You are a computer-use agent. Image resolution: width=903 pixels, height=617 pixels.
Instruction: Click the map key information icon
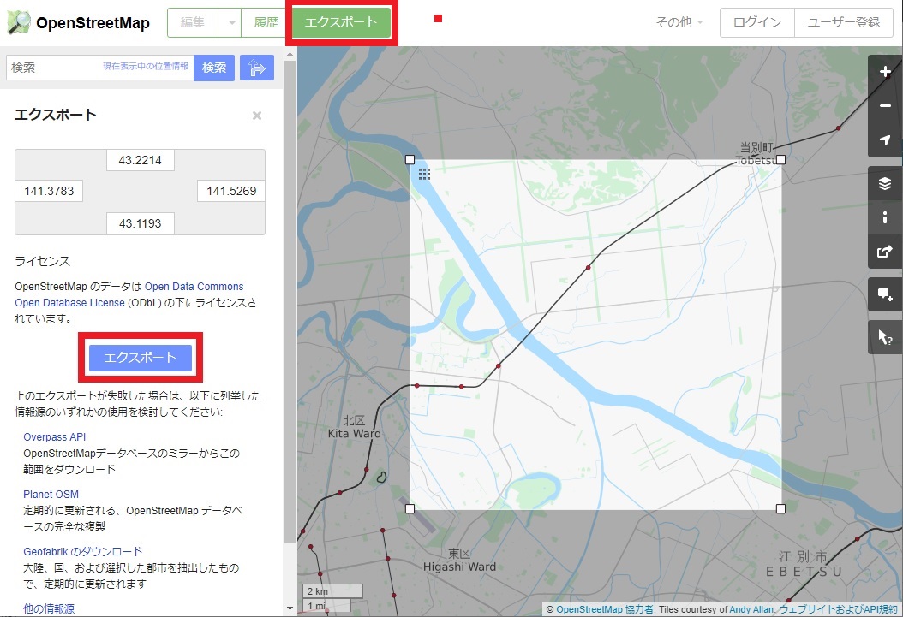[x=885, y=217]
